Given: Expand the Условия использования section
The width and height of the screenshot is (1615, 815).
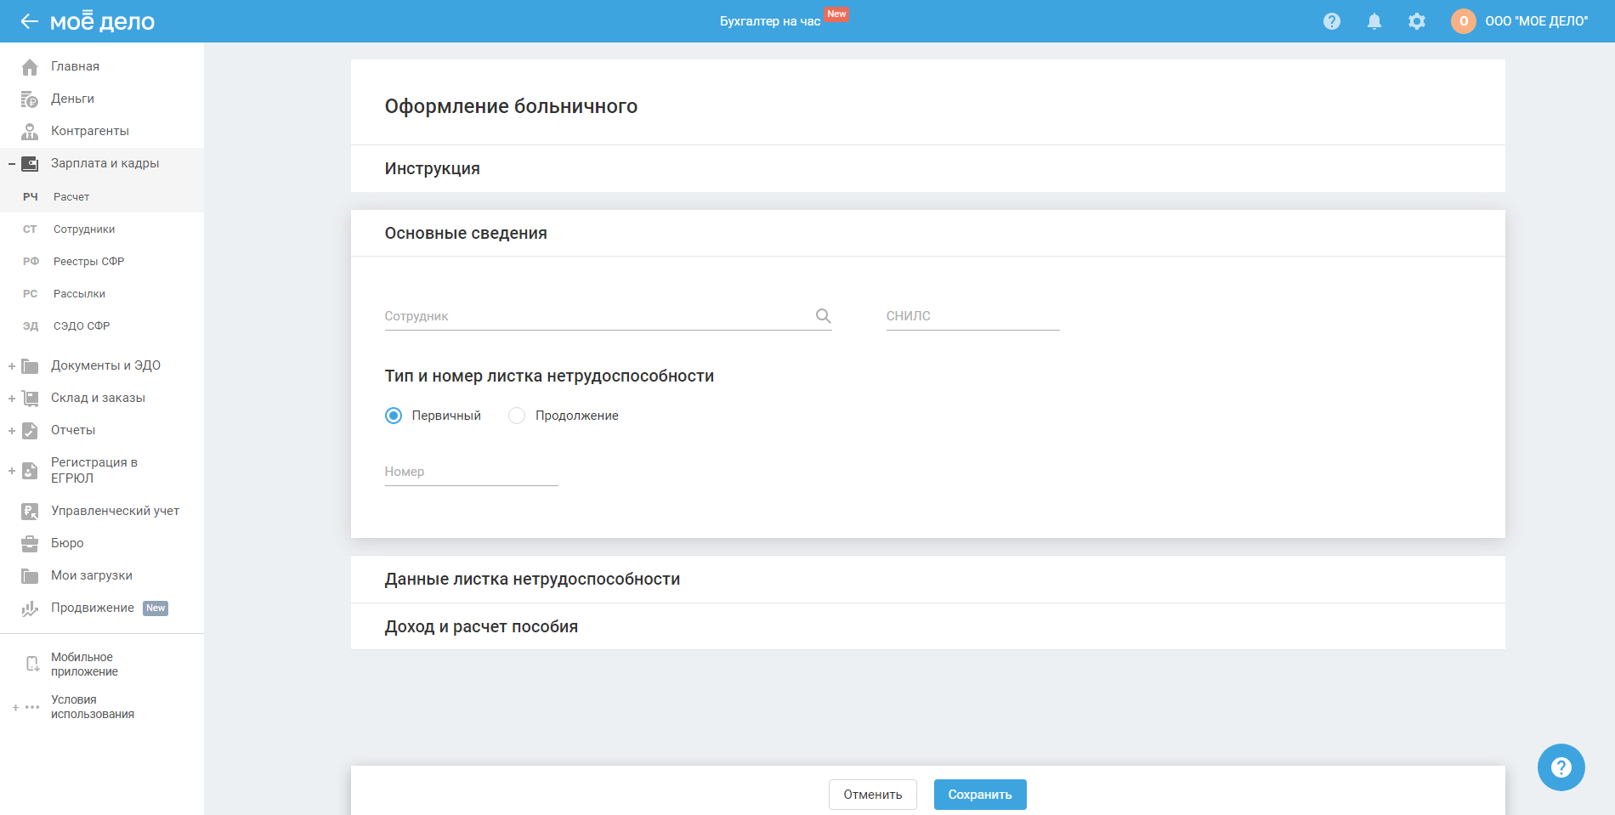Looking at the screenshot, I should 15,708.
